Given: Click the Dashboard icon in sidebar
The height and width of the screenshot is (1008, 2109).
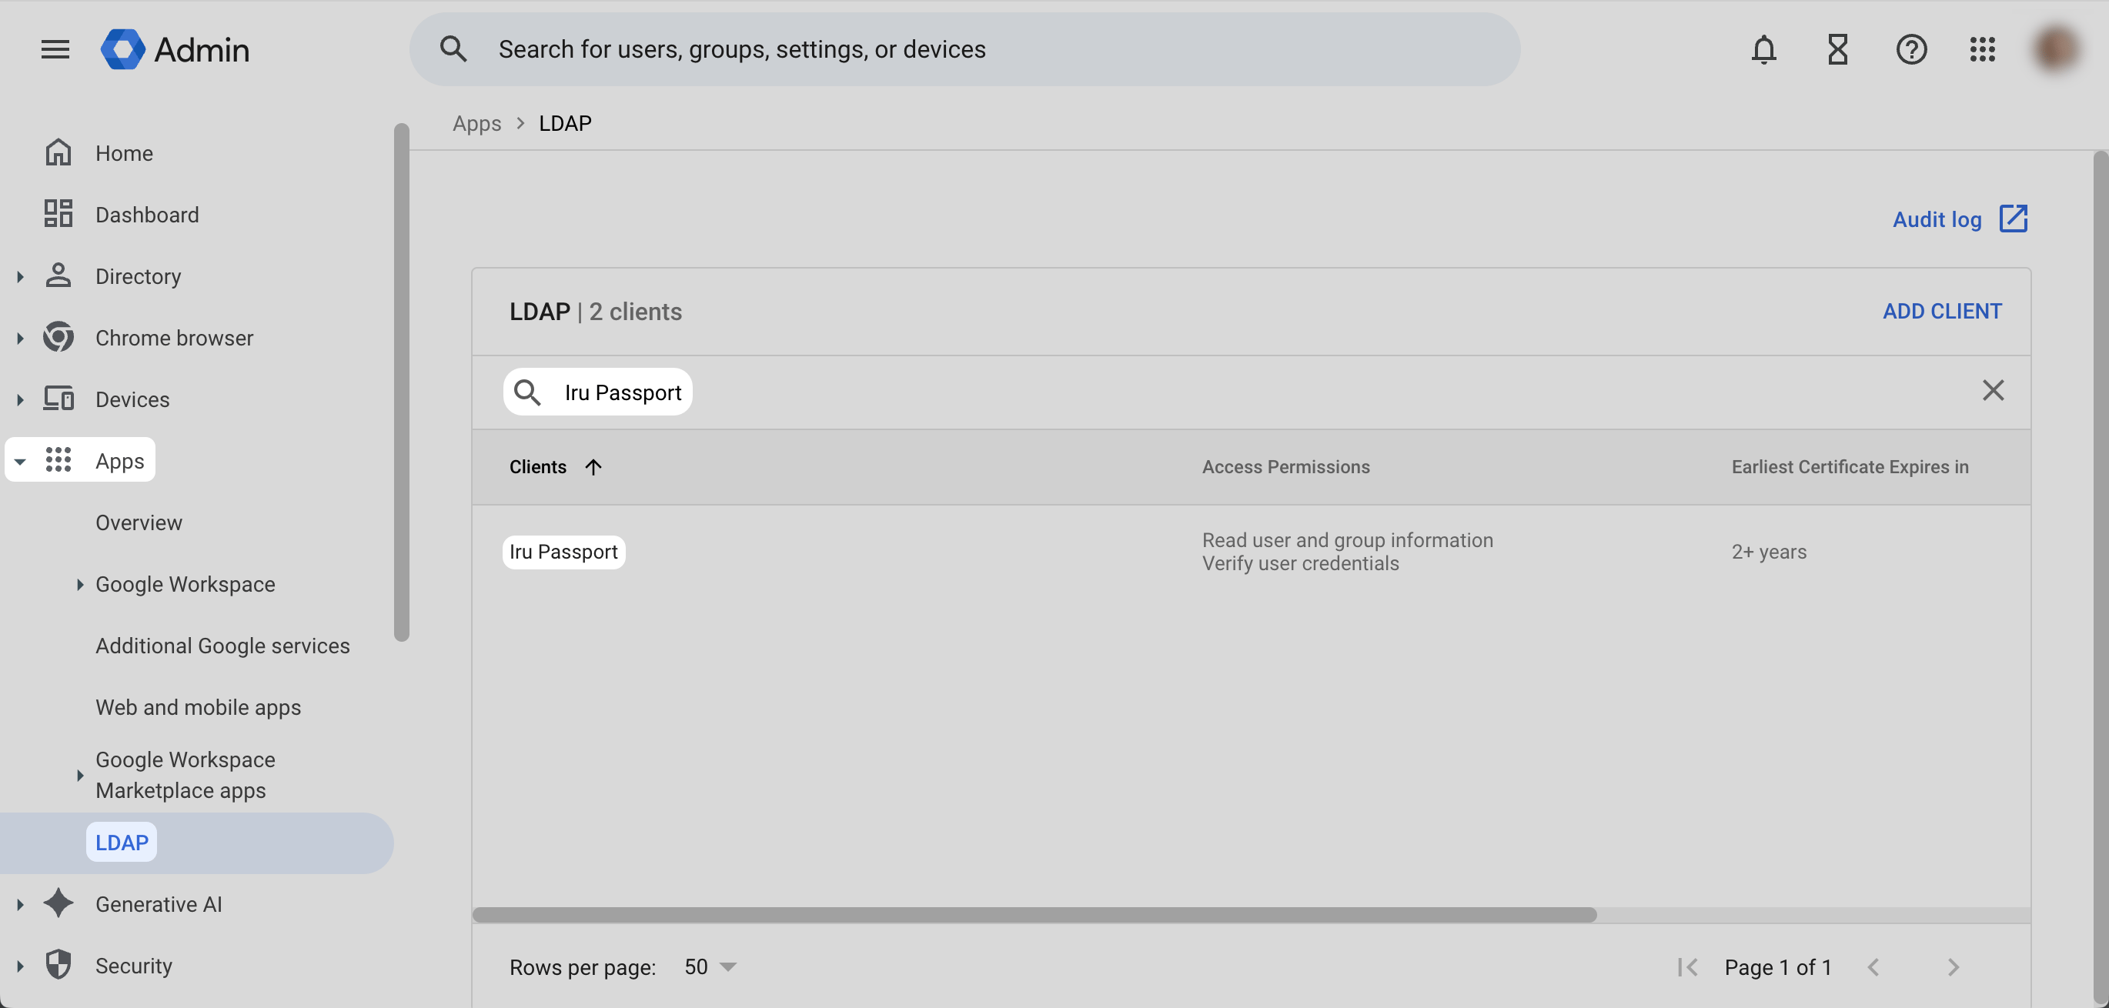Looking at the screenshot, I should tap(58, 214).
